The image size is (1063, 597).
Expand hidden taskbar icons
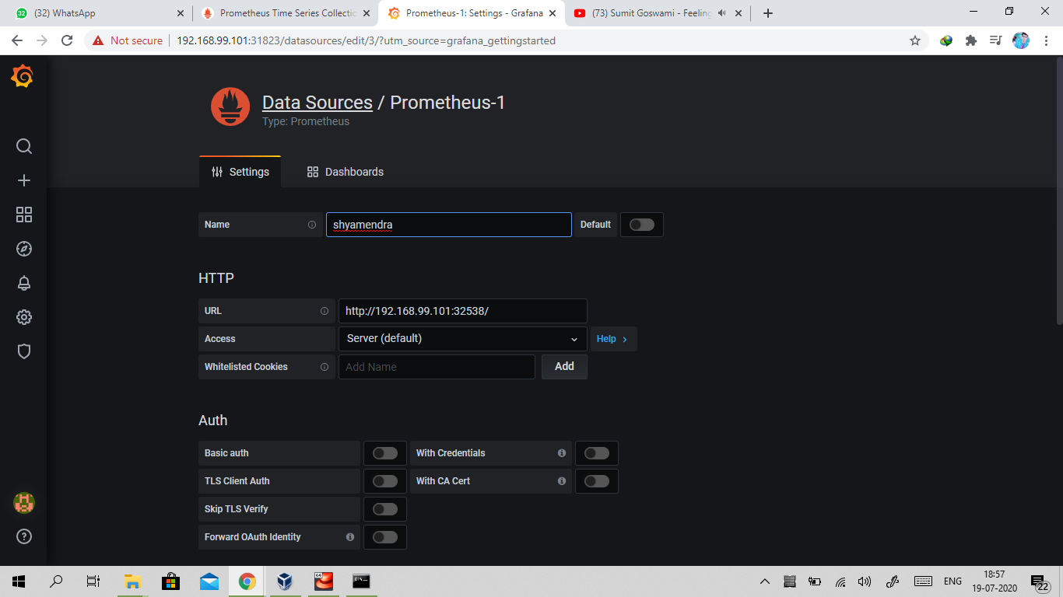pos(765,581)
